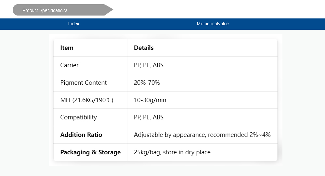The width and height of the screenshot is (325, 176).
Task: Click the Product Specifications banner label
Action: (x=45, y=10)
